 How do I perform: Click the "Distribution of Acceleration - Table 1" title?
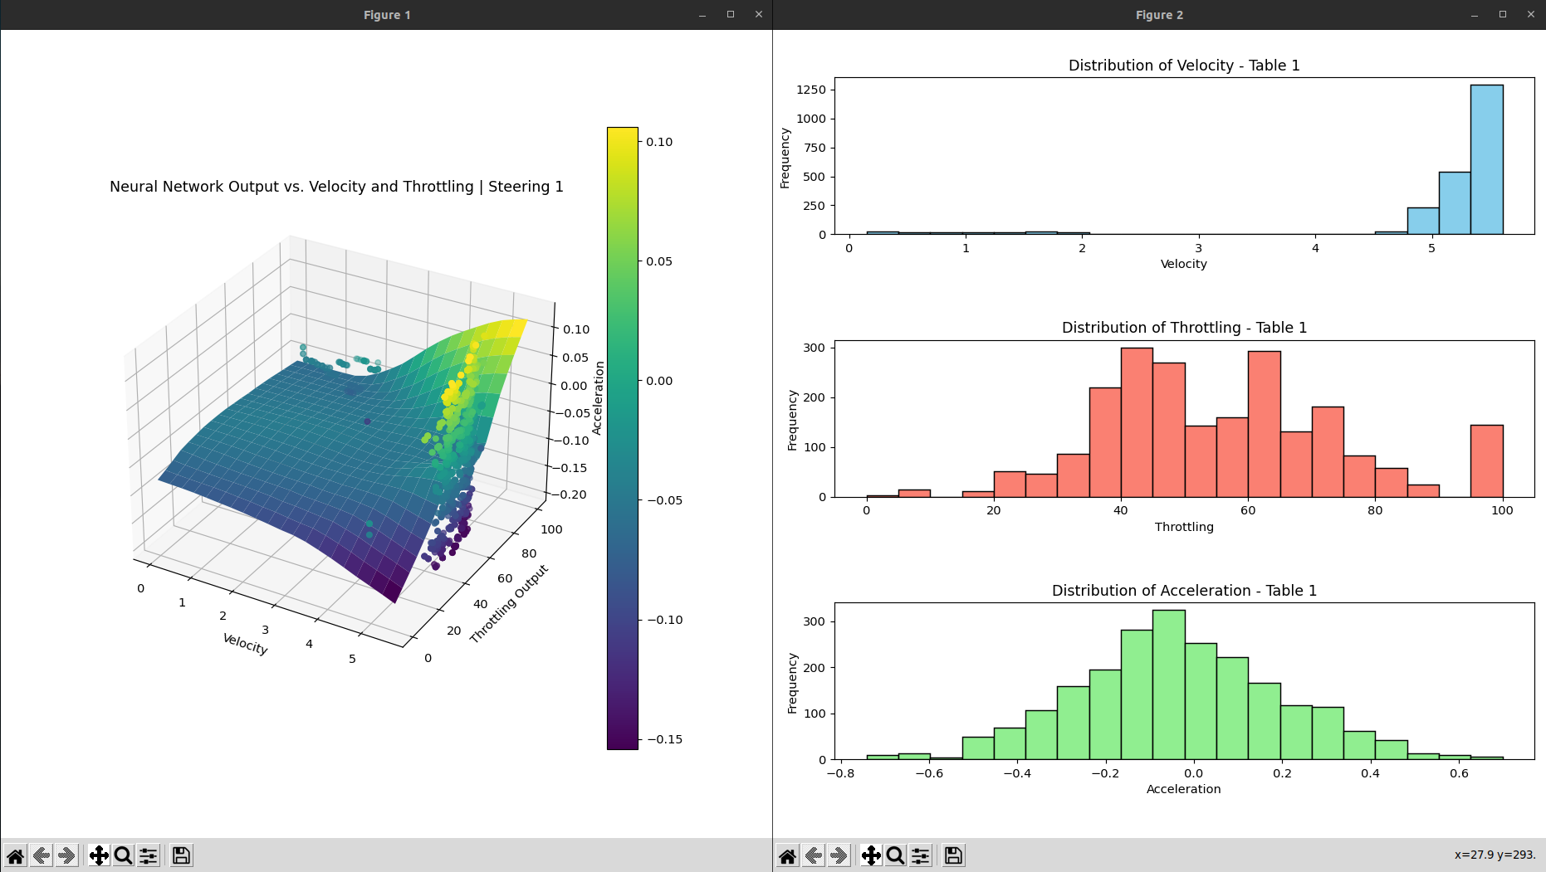coord(1184,591)
